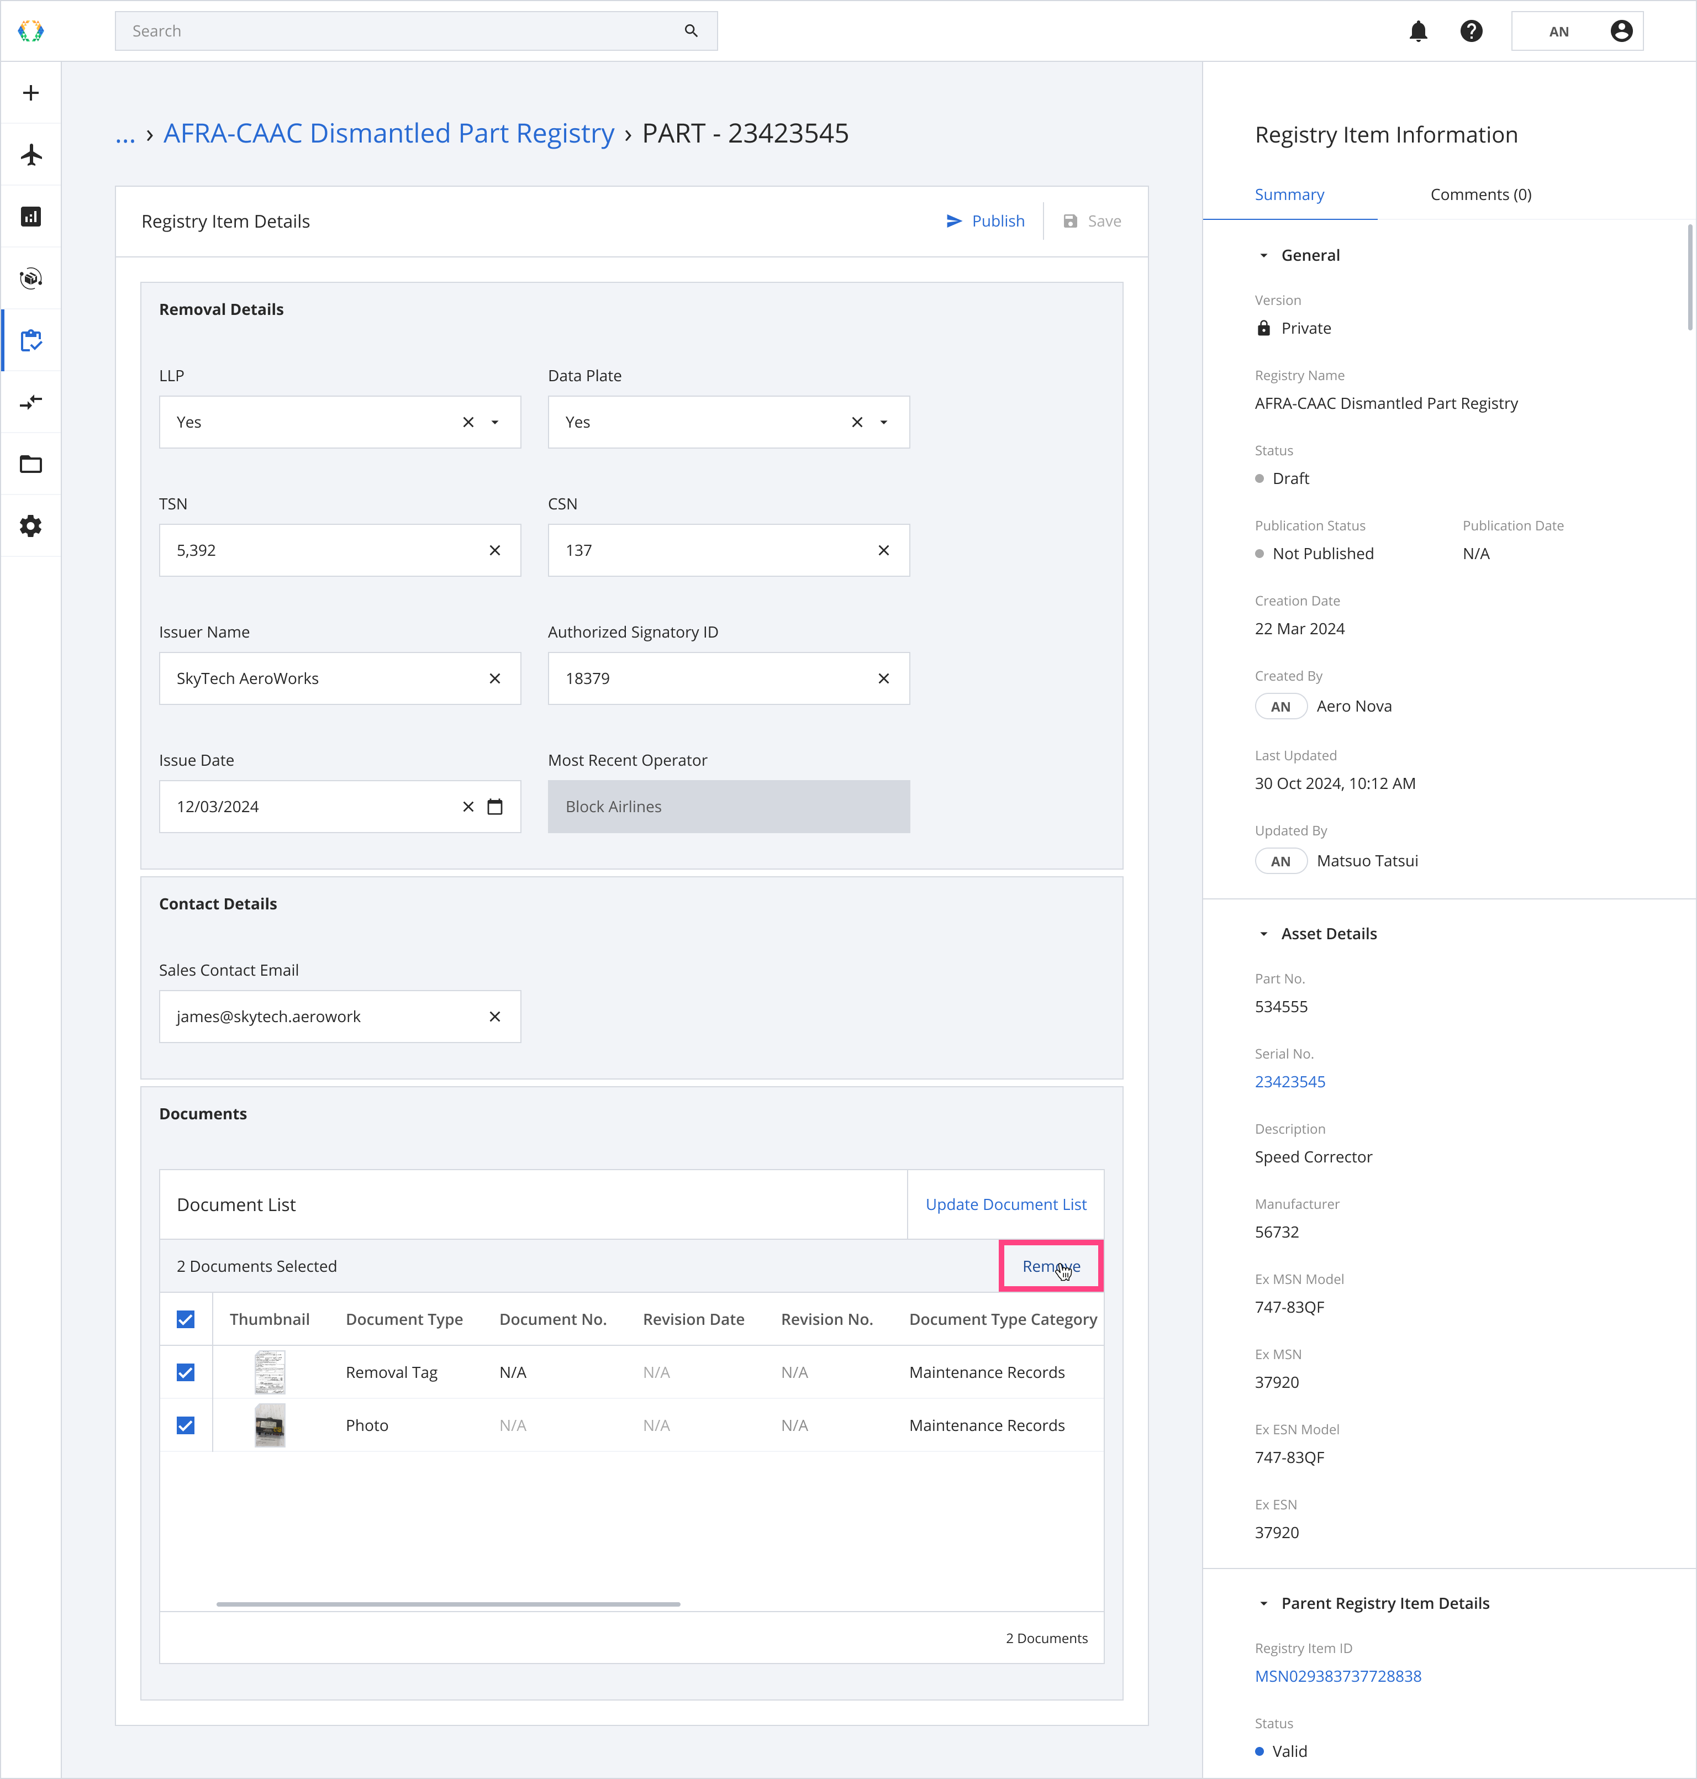Uncheck the Removal Tag row checkbox
This screenshot has width=1697, height=1779.
click(x=186, y=1372)
